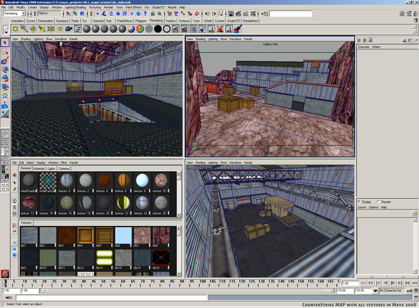Create a point light from the shelf

pos(33,29)
